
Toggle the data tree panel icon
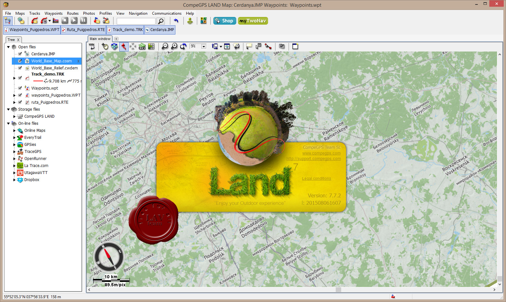tap(8, 21)
